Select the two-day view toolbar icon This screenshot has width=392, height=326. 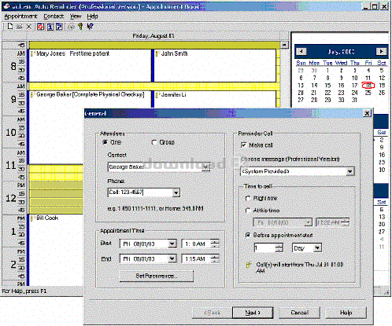point(59,27)
